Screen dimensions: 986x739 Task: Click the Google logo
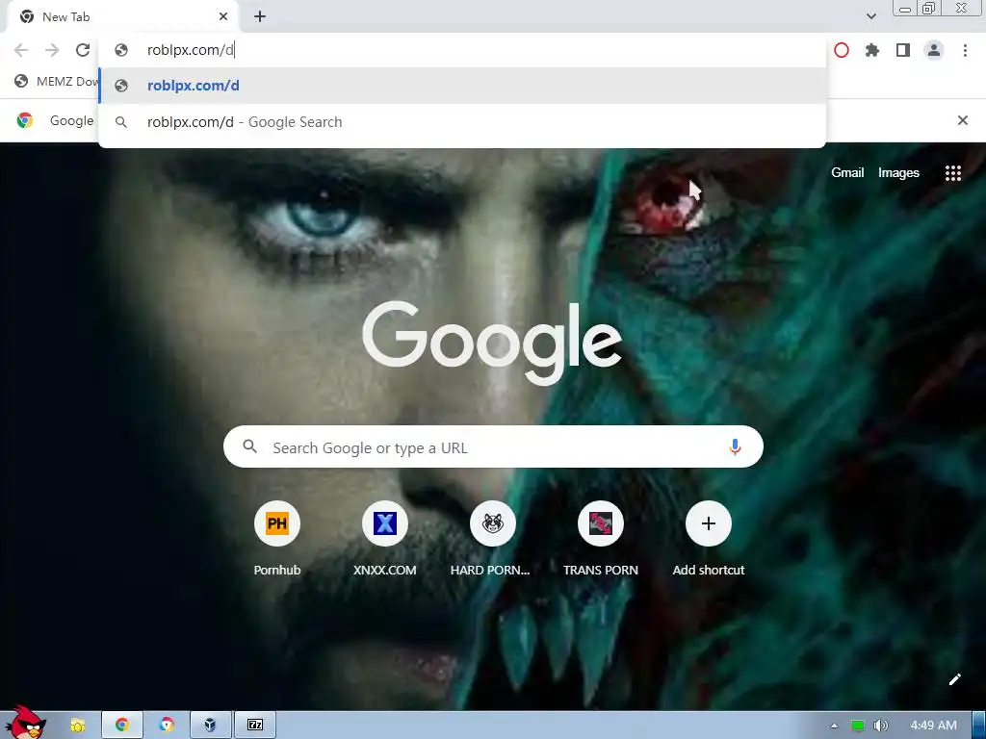point(492,343)
